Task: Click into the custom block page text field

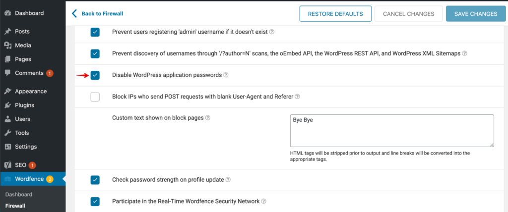Action: pyautogui.click(x=391, y=131)
